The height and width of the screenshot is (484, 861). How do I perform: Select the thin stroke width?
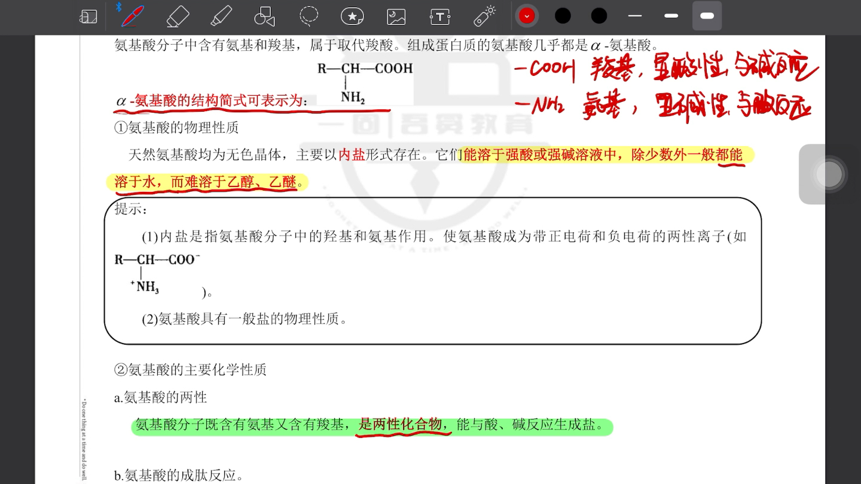point(635,16)
